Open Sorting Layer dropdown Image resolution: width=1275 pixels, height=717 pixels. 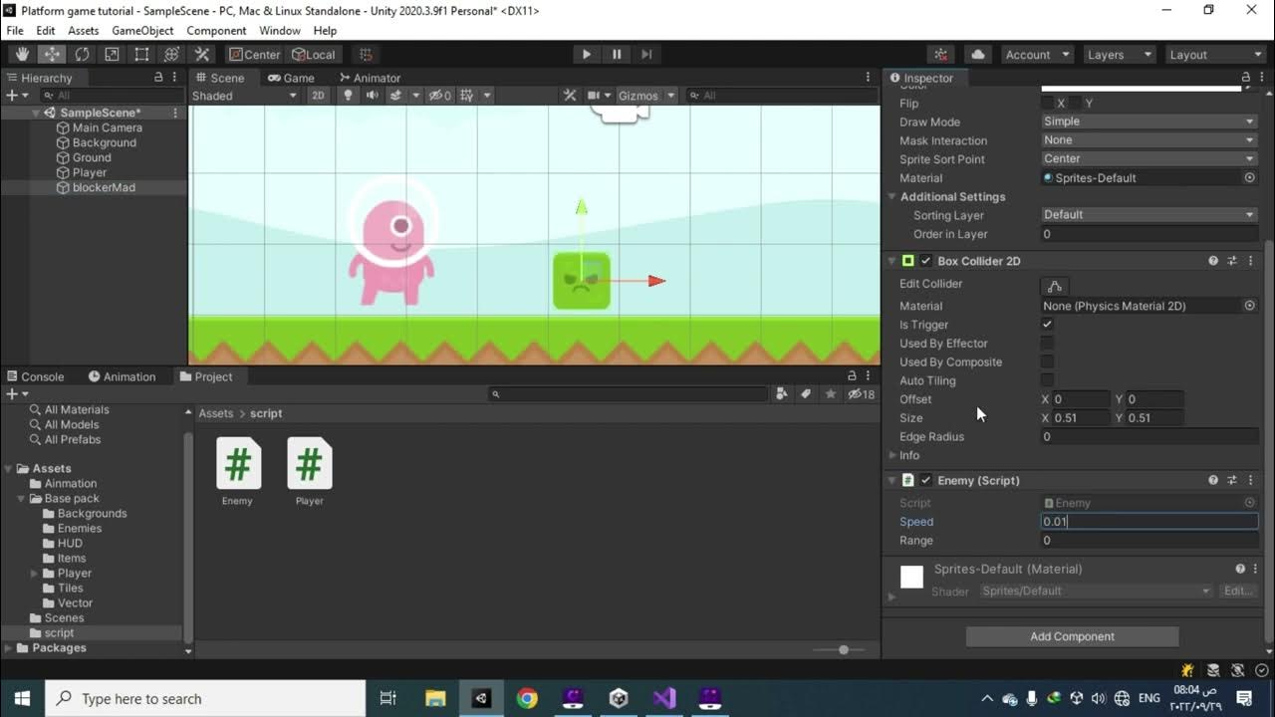[x=1149, y=215]
